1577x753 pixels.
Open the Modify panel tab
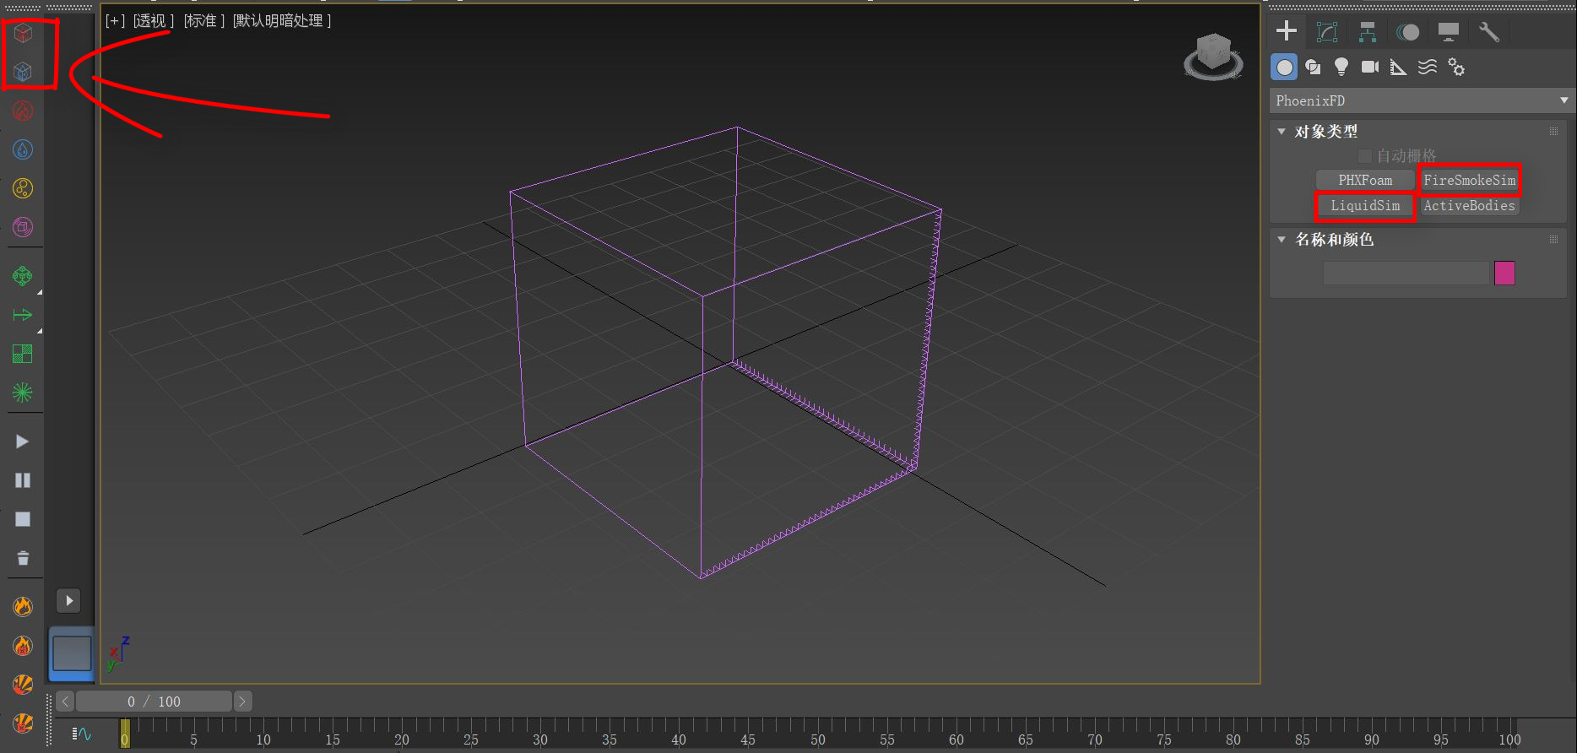(x=1327, y=32)
